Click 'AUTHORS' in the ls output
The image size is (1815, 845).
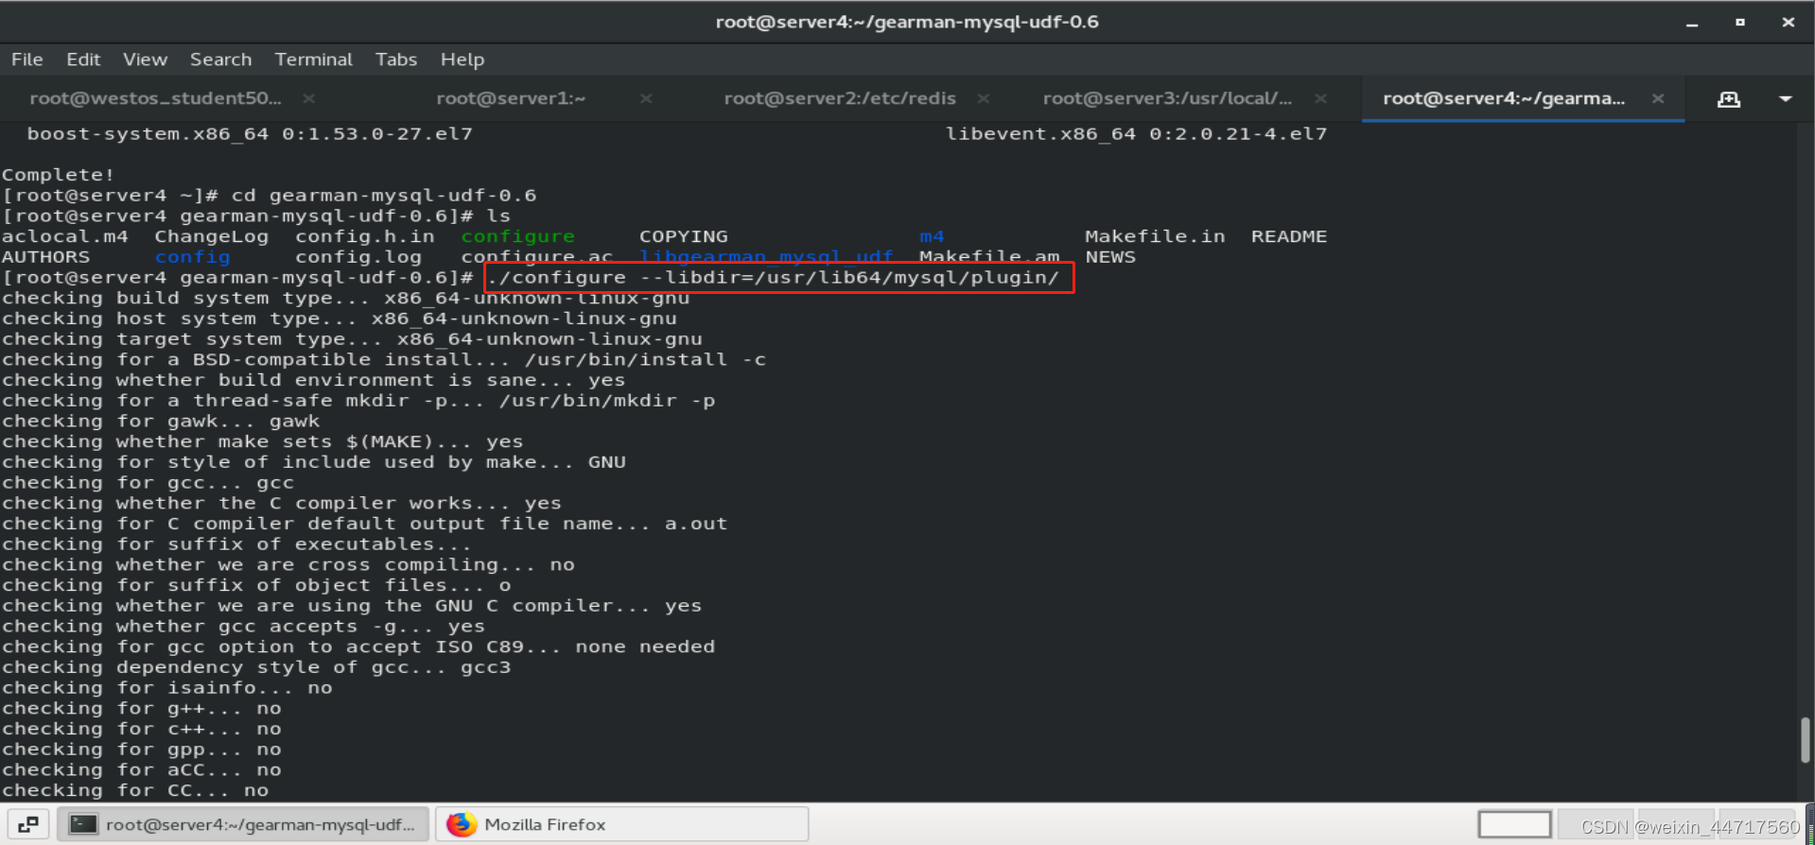point(46,257)
